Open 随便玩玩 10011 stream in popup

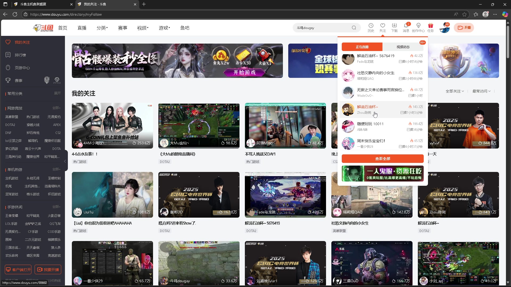[382, 126]
